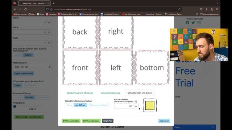232x130 pixels.
Task: Select 'Offset und Freistich' compensation
Action: [x=98, y=105]
